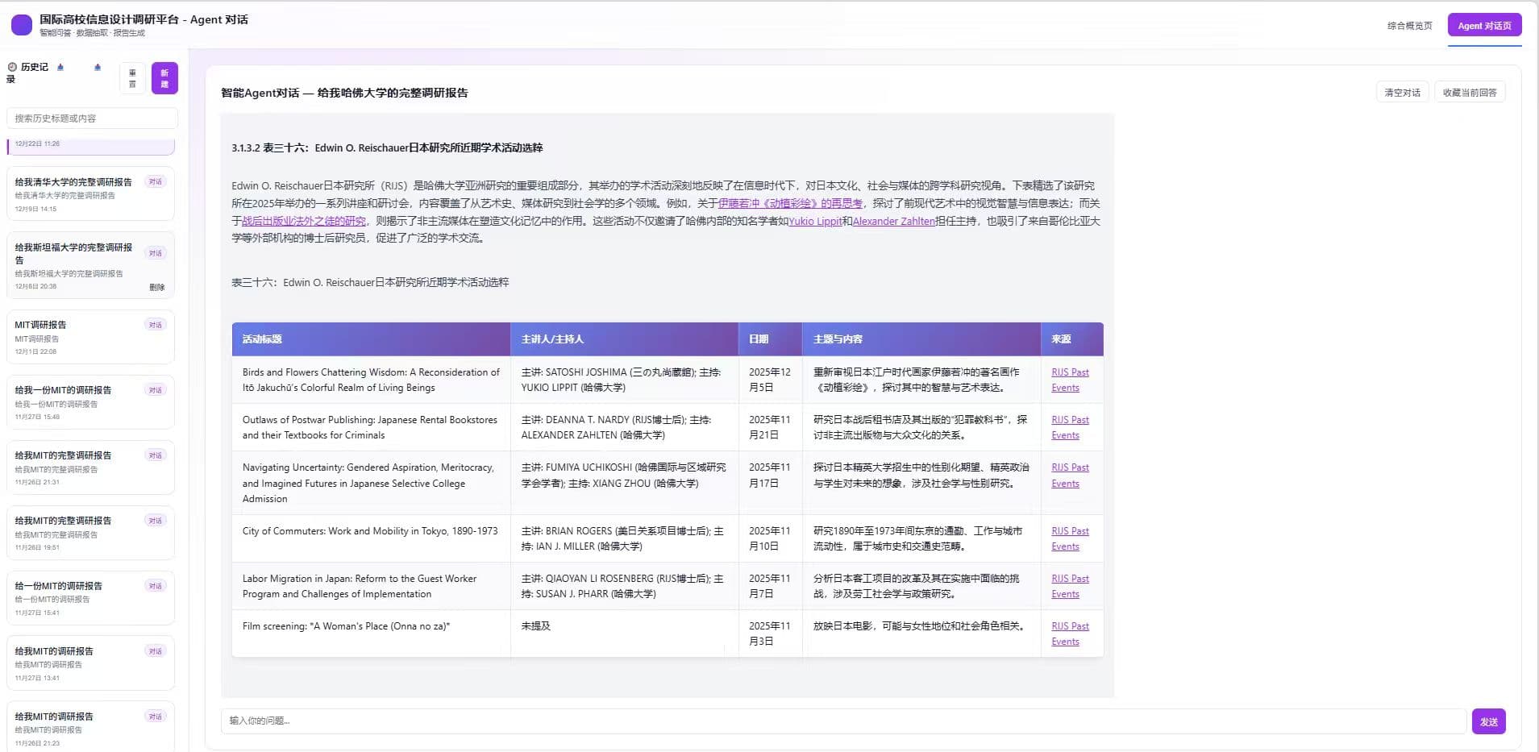Open history item 给我清华大学的完整调研报告

click(90, 193)
